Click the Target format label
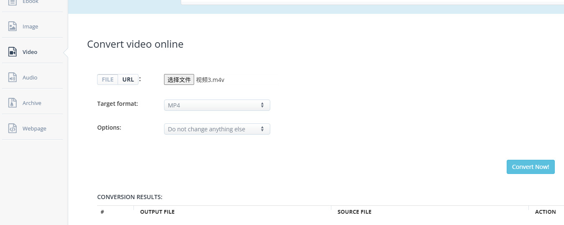The image size is (564, 225). (118, 104)
